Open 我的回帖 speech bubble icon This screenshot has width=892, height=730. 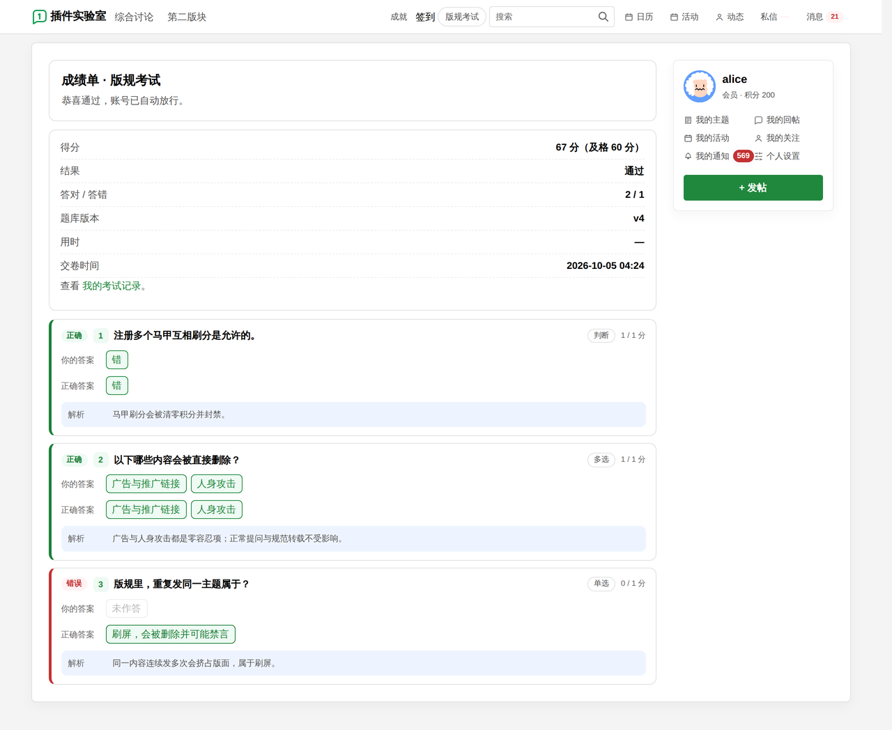[x=758, y=121]
